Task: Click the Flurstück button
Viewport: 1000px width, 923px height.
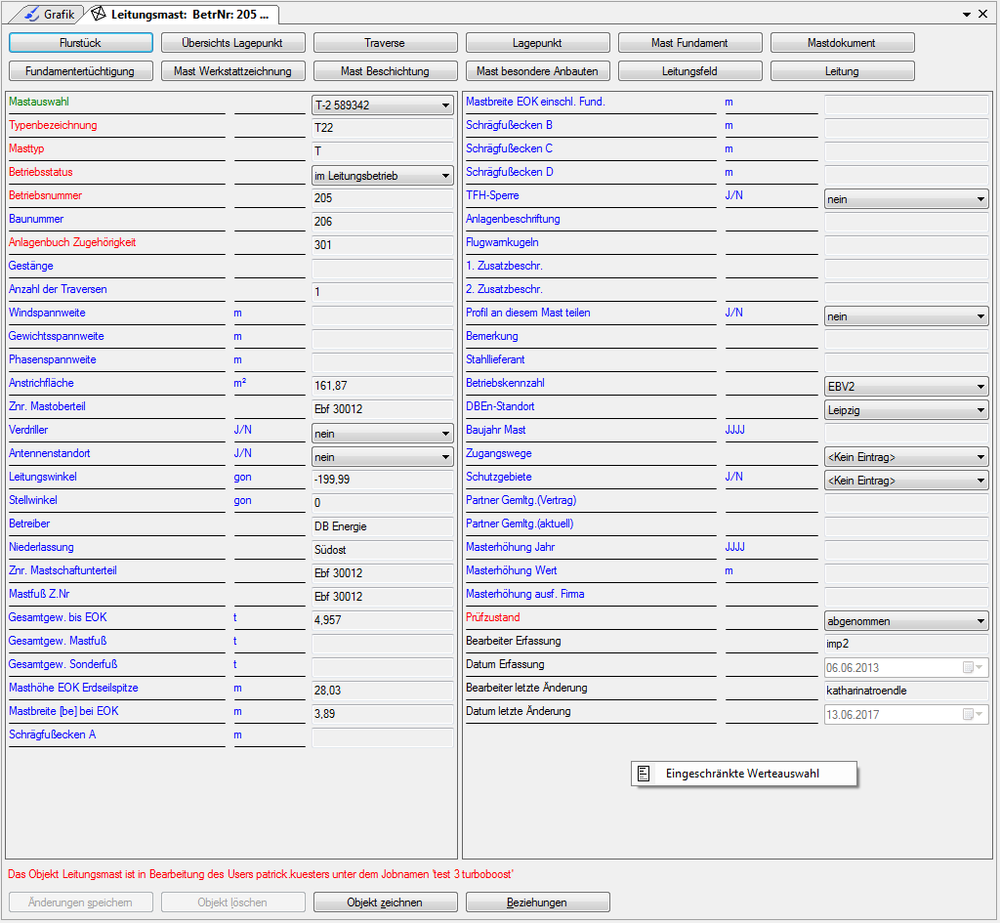Action: [x=81, y=43]
